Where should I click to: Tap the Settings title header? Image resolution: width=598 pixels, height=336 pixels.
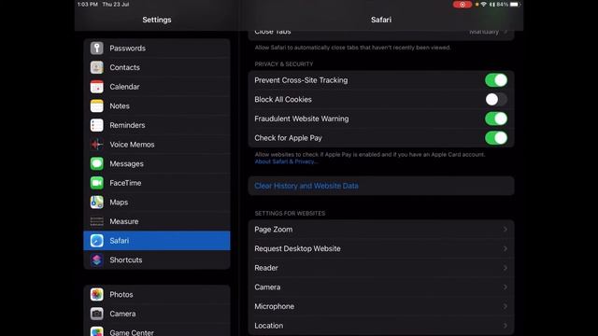[x=157, y=20]
